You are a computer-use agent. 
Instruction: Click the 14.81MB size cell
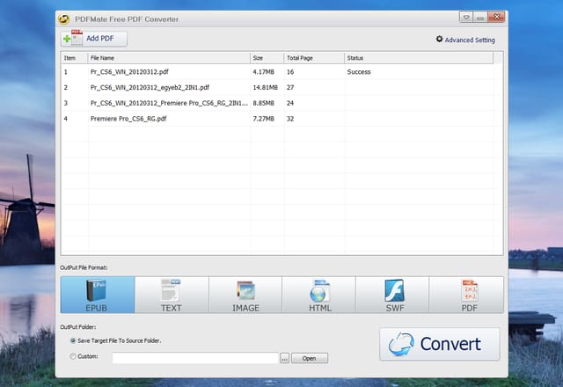(x=265, y=87)
